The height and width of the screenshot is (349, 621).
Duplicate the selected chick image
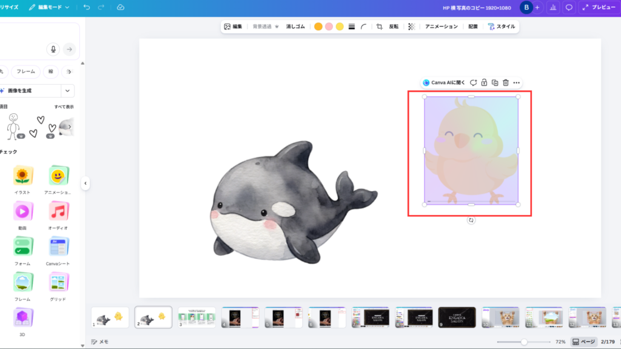click(495, 82)
